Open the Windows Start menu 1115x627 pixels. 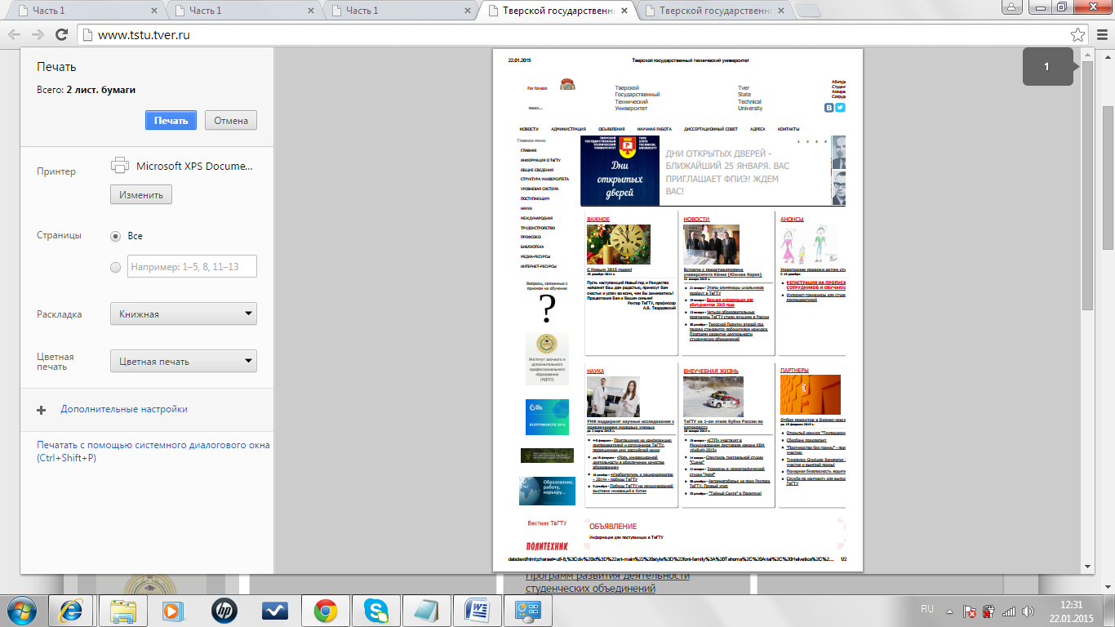tap(22, 610)
